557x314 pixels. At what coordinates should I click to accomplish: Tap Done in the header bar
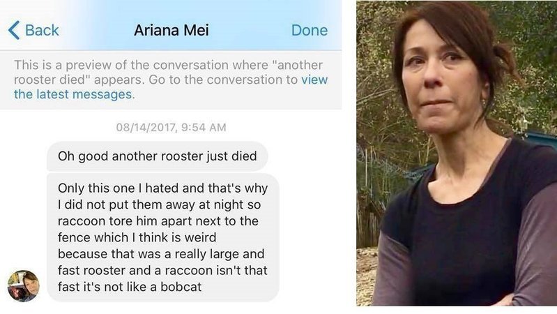tap(310, 30)
